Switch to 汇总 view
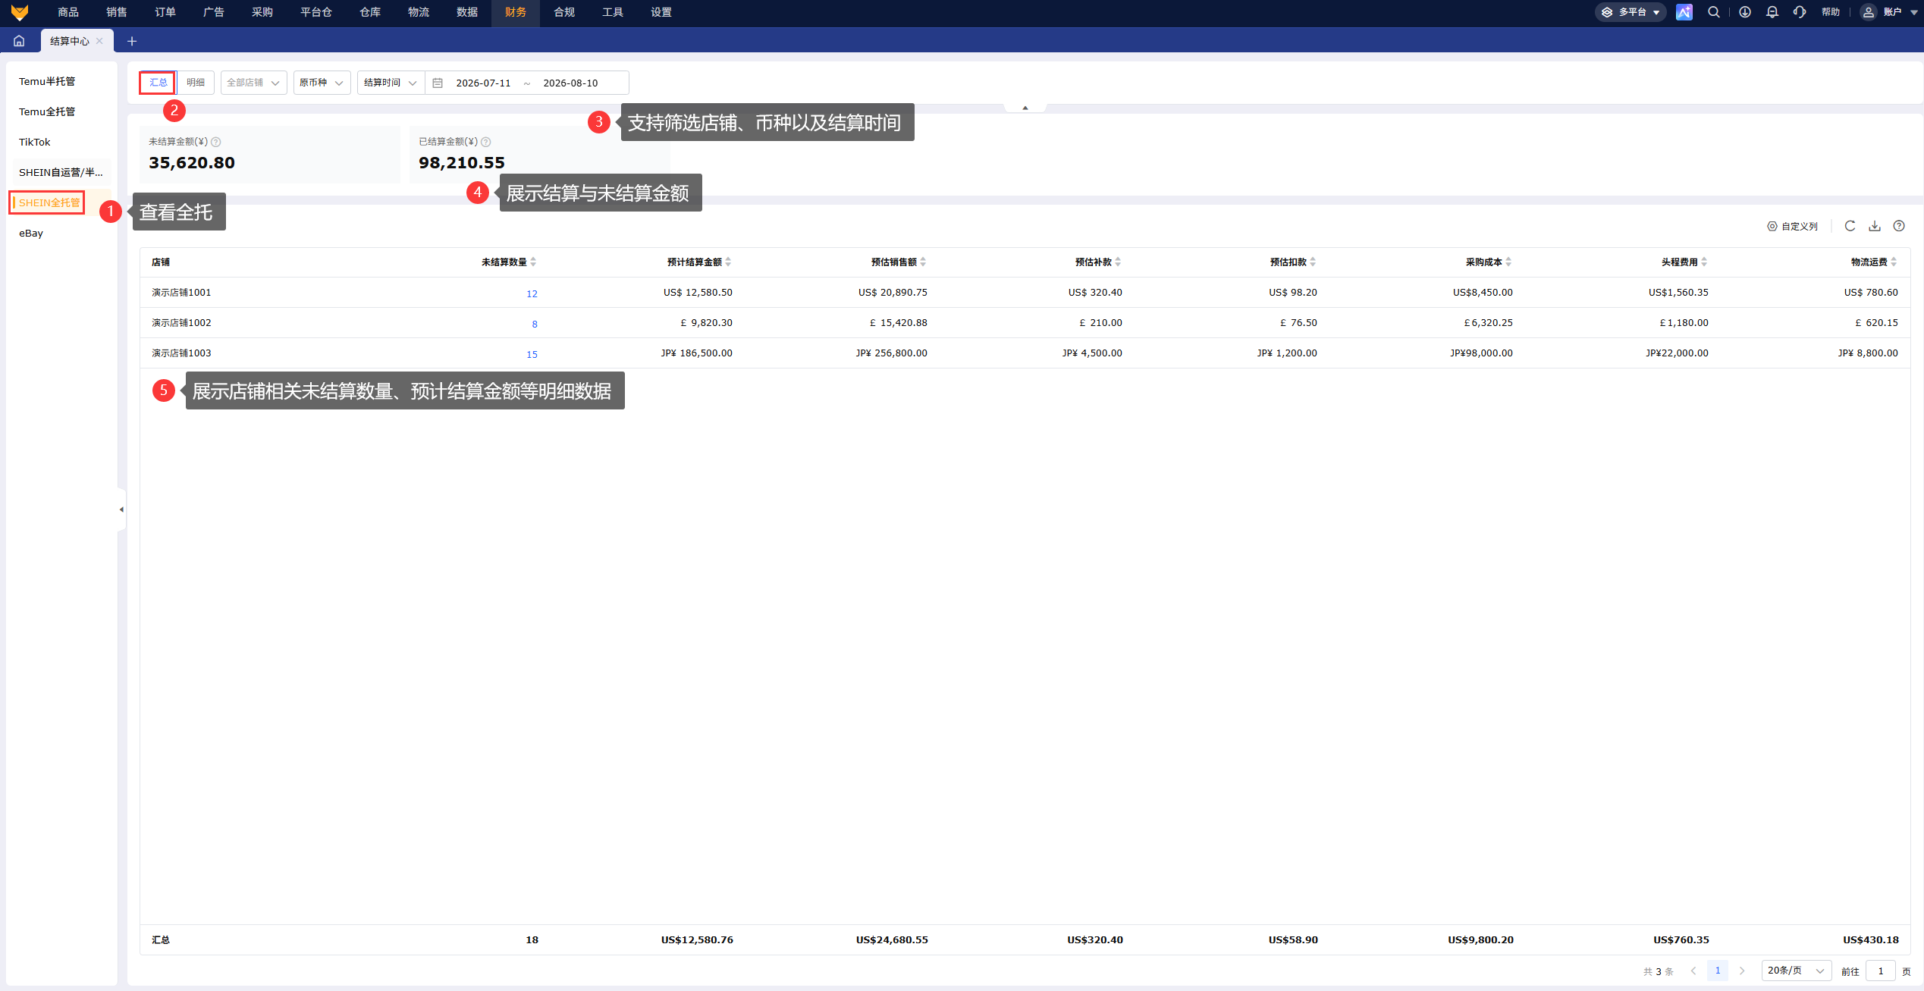1924x991 pixels. 158,83
